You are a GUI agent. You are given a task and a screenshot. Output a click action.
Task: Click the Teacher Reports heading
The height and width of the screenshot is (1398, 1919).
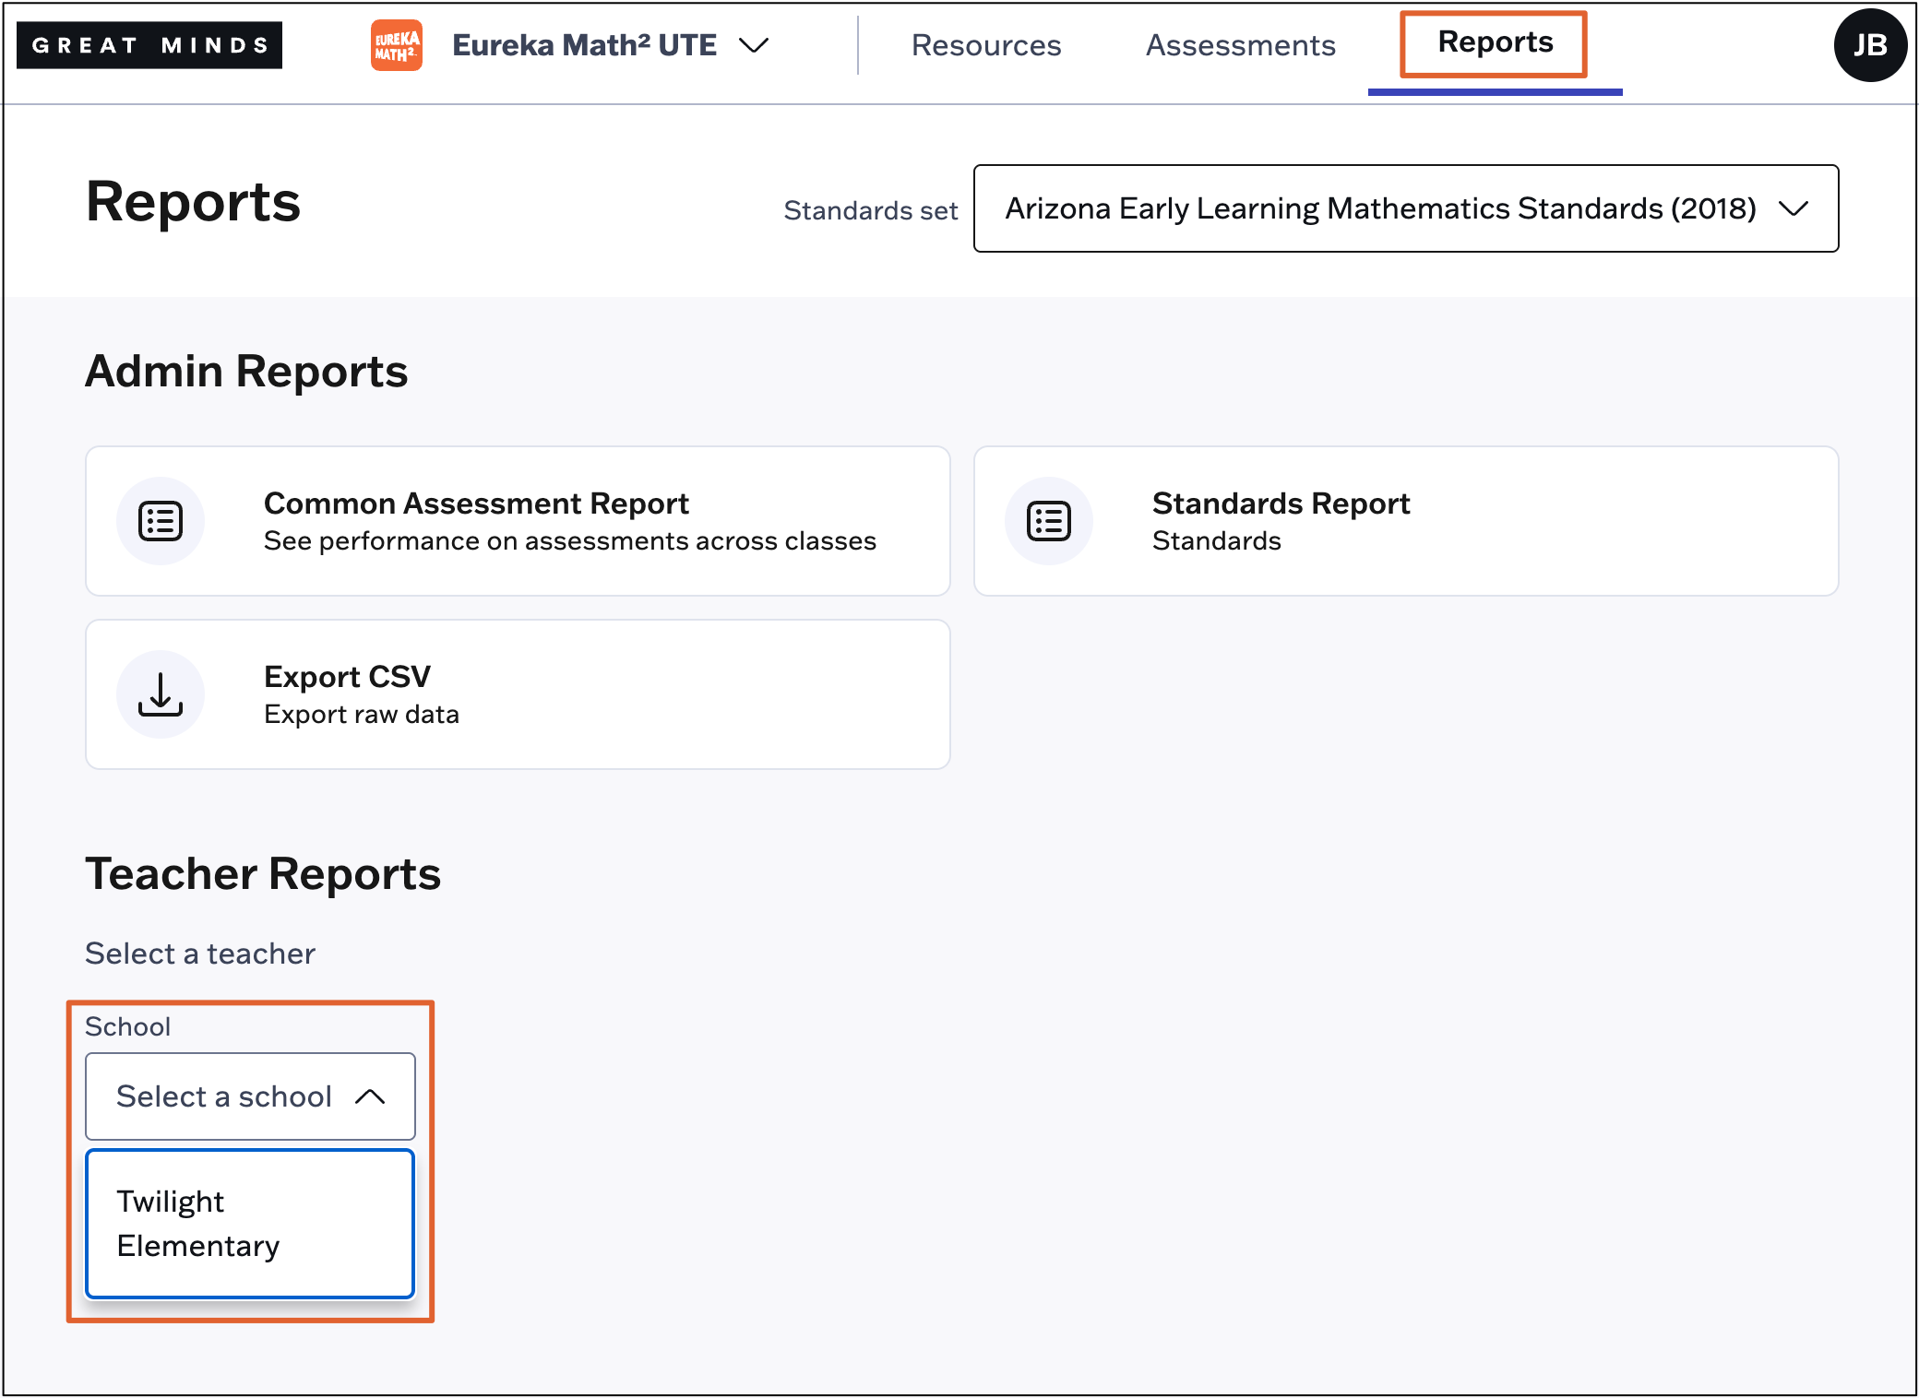tap(263, 874)
